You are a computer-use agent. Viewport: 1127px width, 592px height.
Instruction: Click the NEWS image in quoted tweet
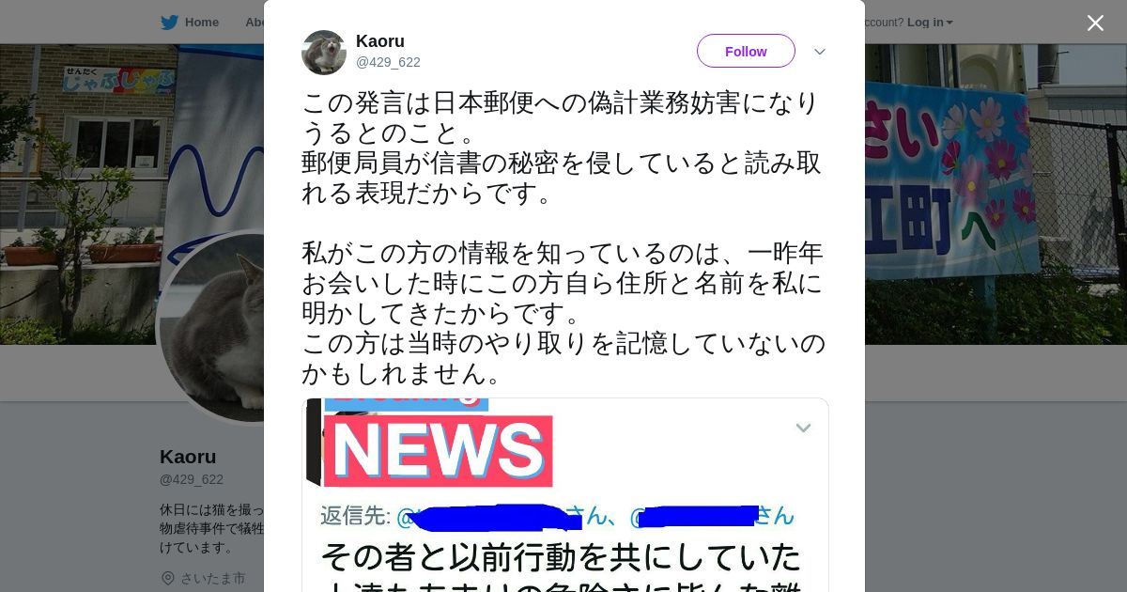pos(438,449)
